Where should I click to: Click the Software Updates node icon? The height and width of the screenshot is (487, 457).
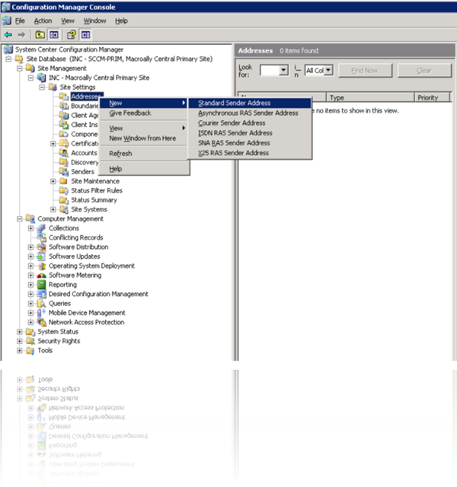[42, 256]
